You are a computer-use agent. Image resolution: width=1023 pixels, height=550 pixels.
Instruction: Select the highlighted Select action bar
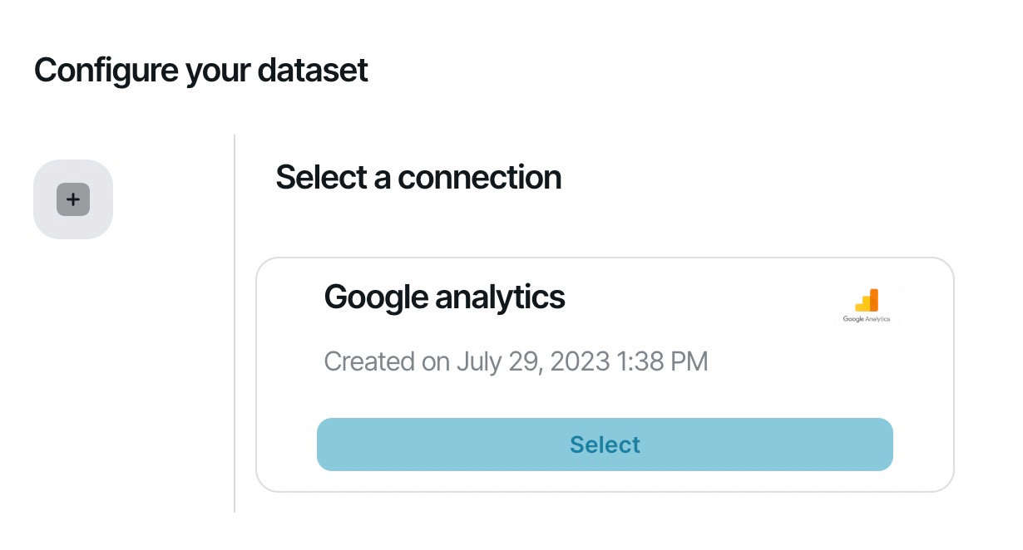pyautogui.click(x=605, y=444)
